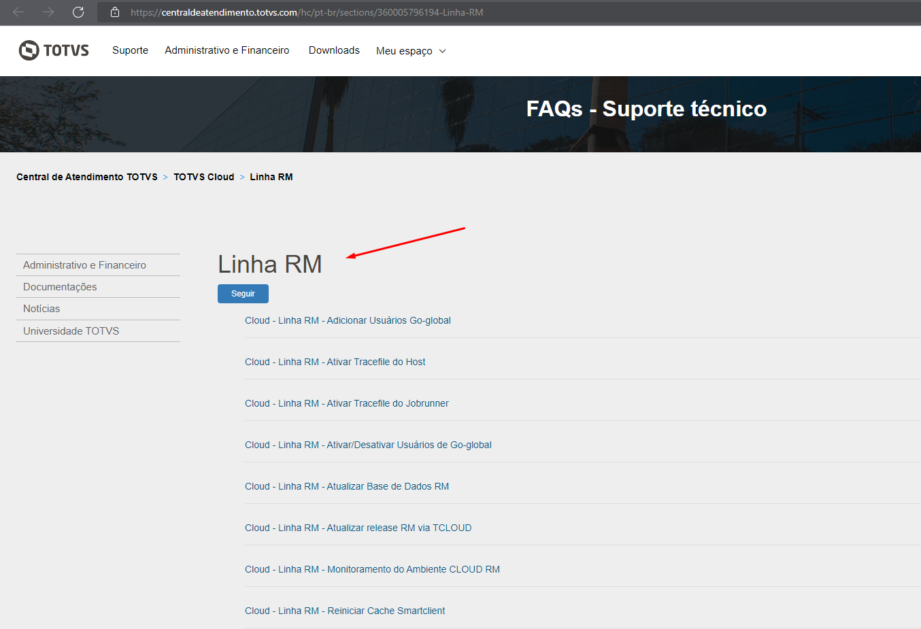This screenshot has height=629, width=921.
Task: Open Documentações in the sidebar
Action: [x=60, y=287]
